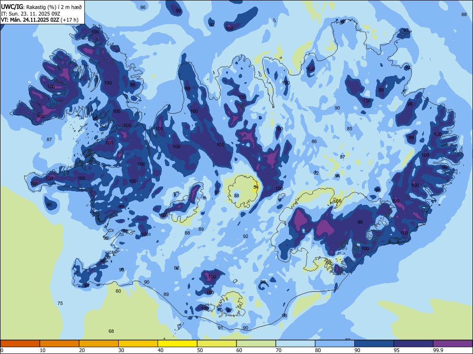
Task: Select the indigo 95–99.9 legend swatch
Action: (x=413, y=344)
